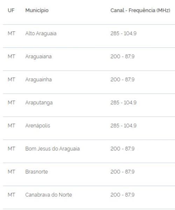Click Alto Araguaia's 285 - 104,9 frequency

[124, 34]
